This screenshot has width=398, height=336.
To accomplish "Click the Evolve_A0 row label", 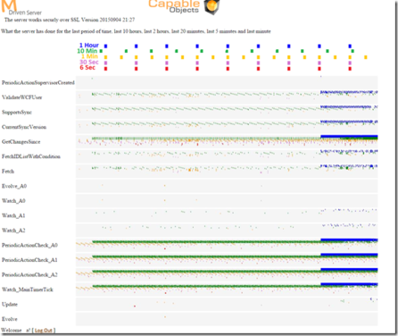I will [14, 186].
